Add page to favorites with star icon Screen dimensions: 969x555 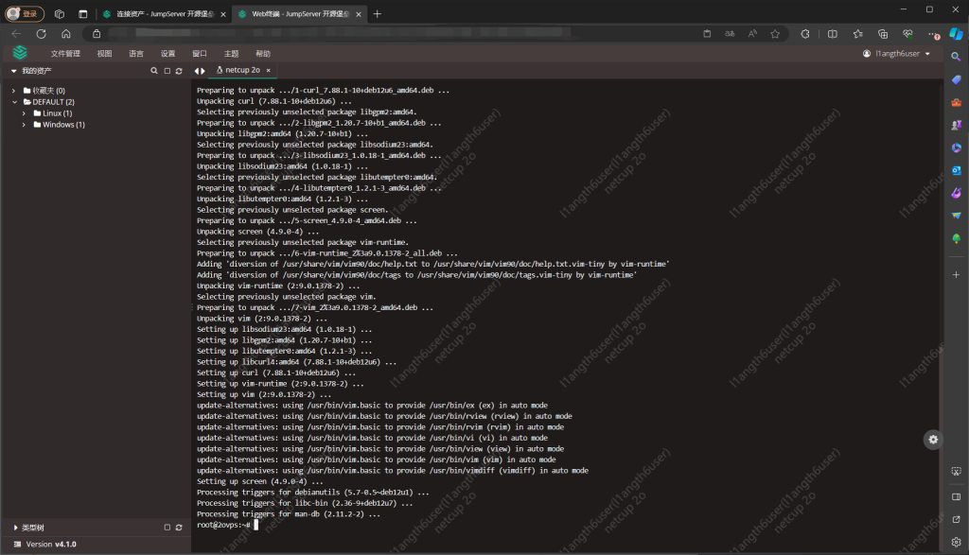click(x=774, y=32)
